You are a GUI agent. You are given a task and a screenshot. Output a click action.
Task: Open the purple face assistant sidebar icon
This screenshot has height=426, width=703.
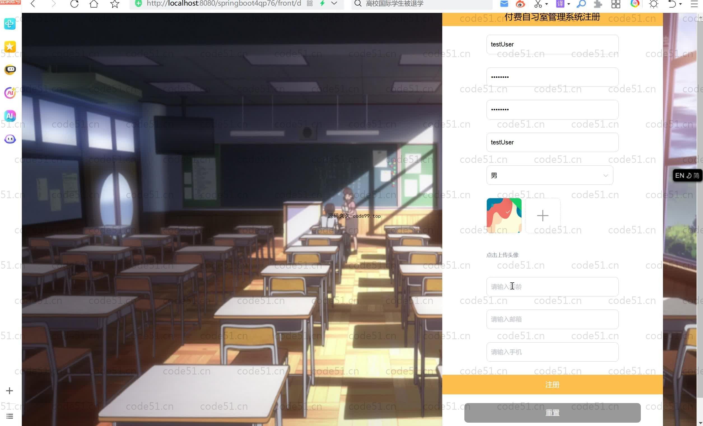coord(10,139)
